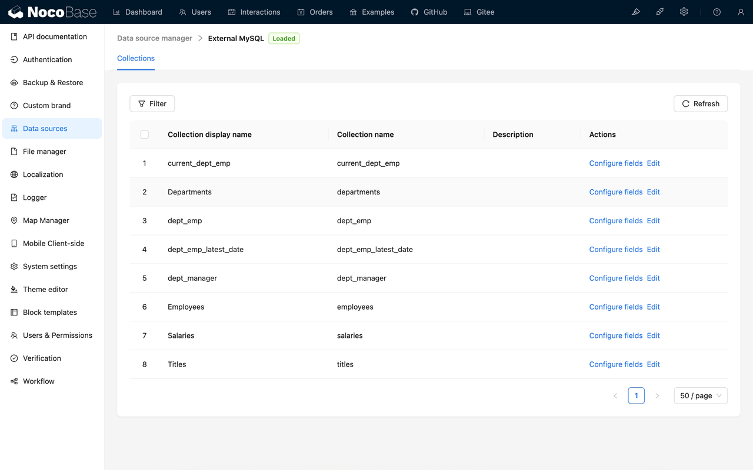753x470 pixels.
Task: Configure fields for the Employees collection
Action: coord(616,307)
